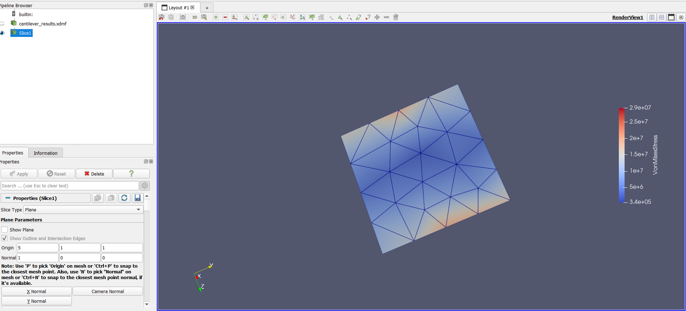Maximize the RenderView1 view
The width and height of the screenshot is (686, 311).
(671, 17)
